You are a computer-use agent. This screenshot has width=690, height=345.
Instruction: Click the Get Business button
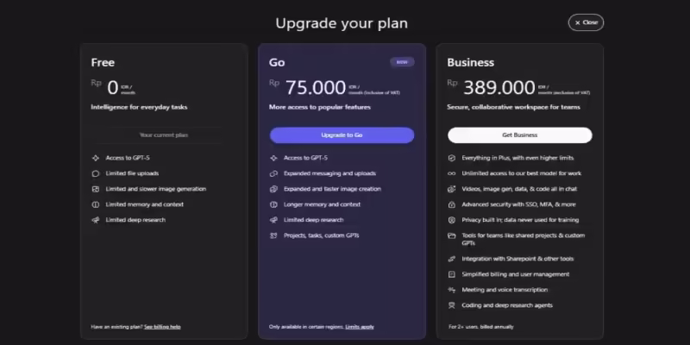[519, 135]
